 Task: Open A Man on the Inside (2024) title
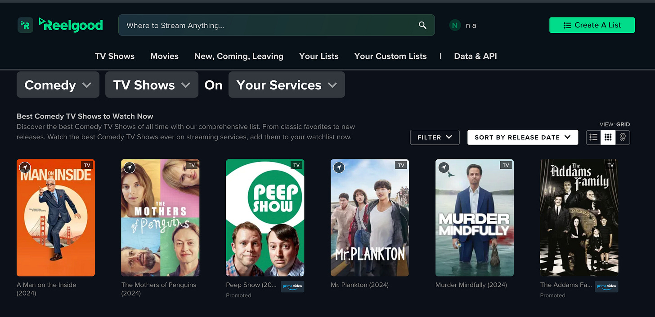click(46, 289)
